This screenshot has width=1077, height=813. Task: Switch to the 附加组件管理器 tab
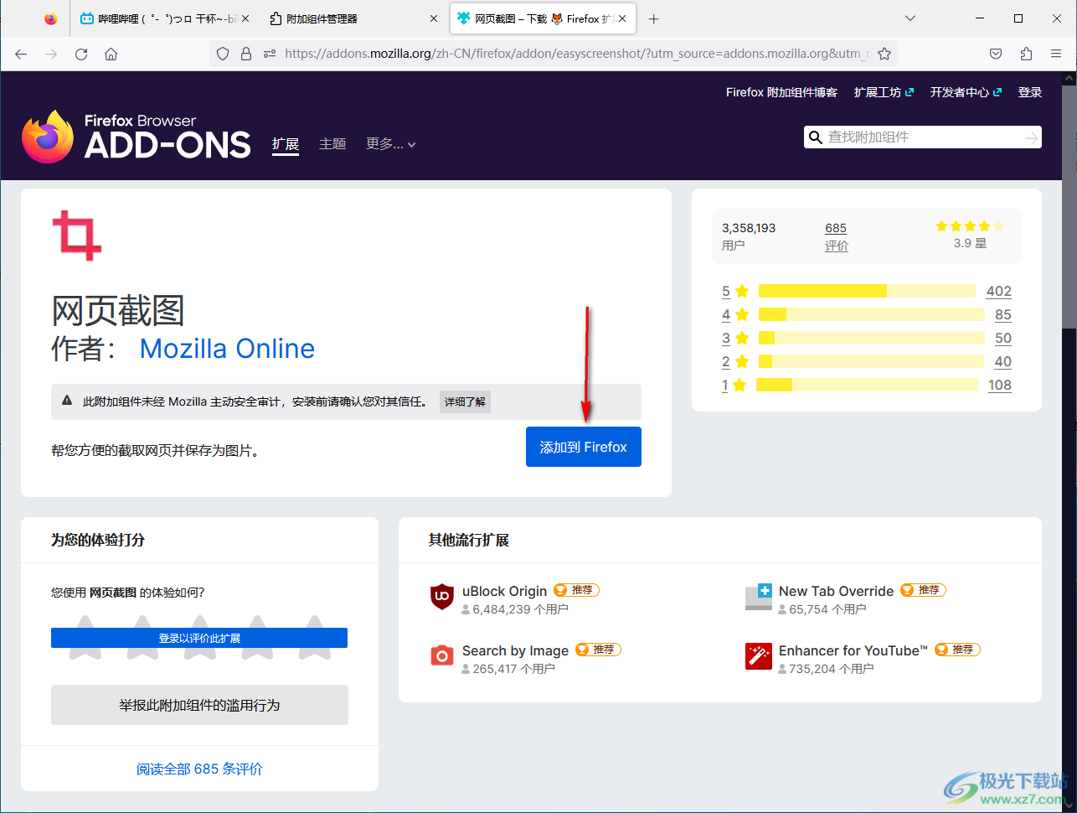[x=354, y=18]
